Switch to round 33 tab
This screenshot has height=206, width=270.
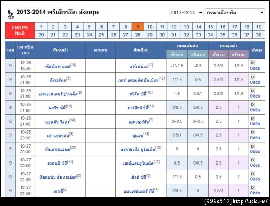[198, 35]
